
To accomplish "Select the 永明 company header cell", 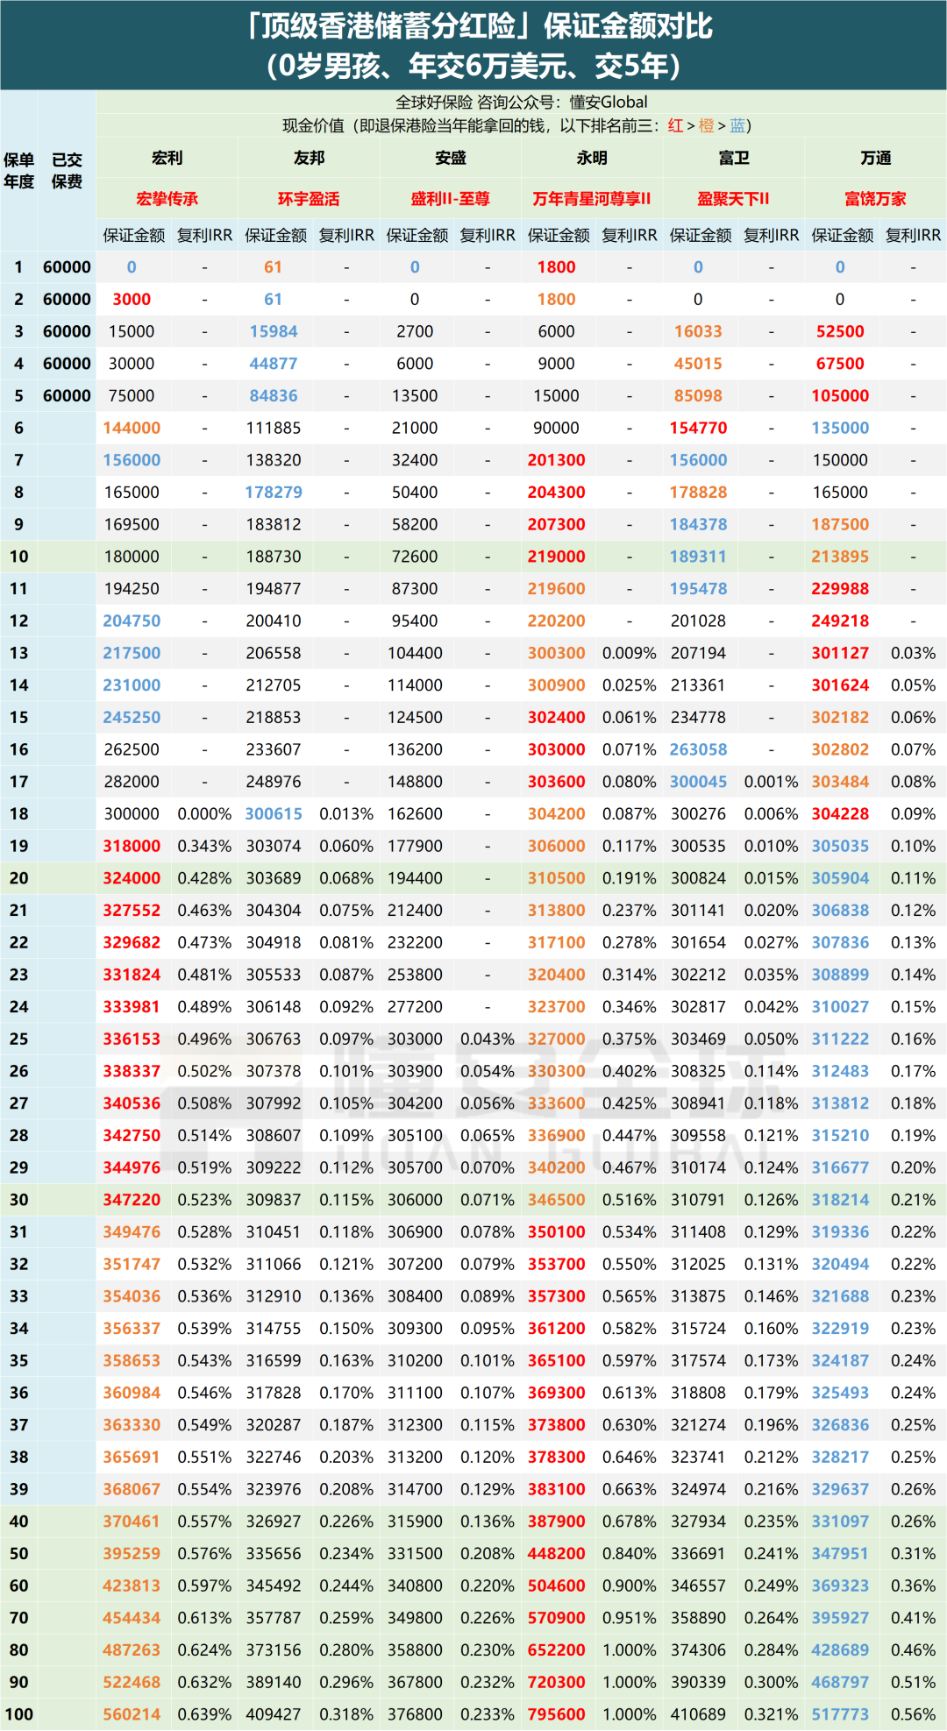I will (x=592, y=158).
